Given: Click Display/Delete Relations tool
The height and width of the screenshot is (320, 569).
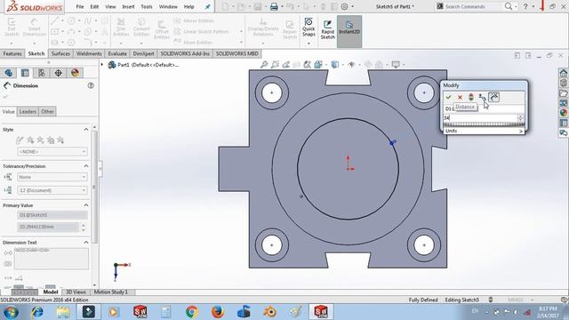Looking at the screenshot, I should (x=263, y=27).
